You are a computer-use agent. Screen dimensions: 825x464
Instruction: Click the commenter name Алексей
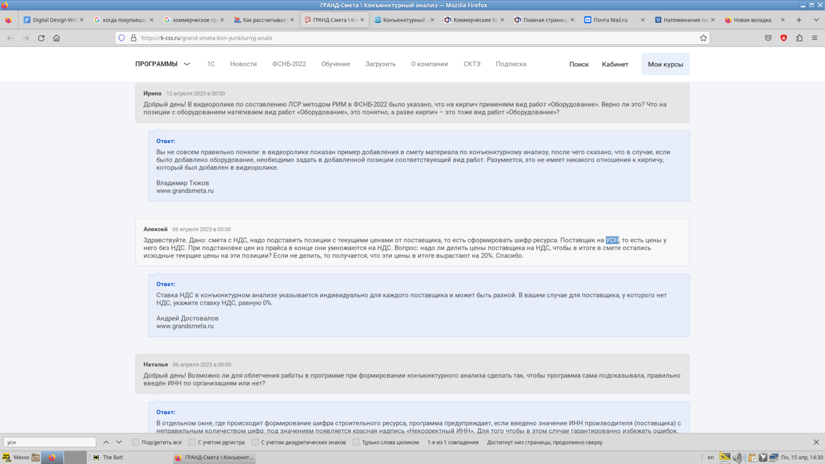(x=156, y=229)
